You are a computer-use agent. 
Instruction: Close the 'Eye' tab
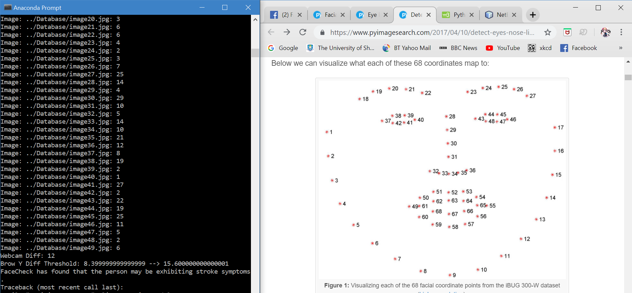pyautogui.click(x=386, y=15)
